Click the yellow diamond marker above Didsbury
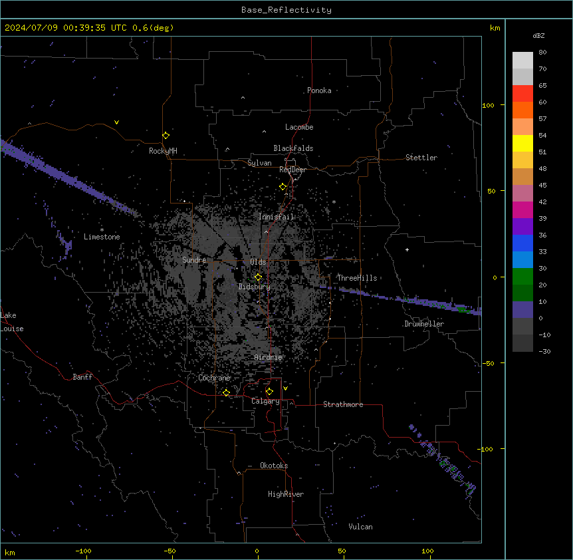The width and height of the screenshot is (573, 560). click(258, 277)
